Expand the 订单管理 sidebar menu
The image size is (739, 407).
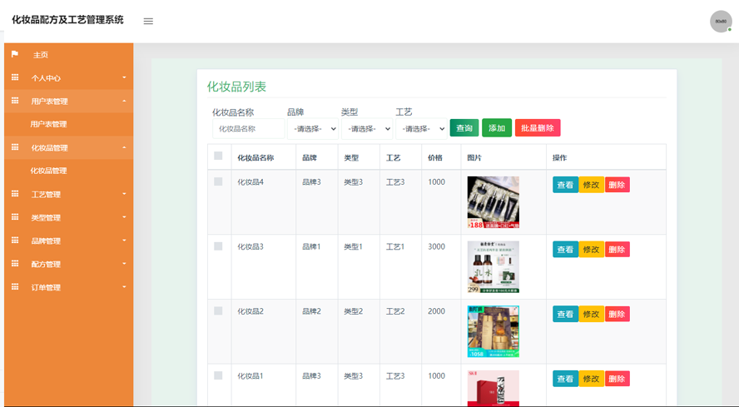(69, 287)
